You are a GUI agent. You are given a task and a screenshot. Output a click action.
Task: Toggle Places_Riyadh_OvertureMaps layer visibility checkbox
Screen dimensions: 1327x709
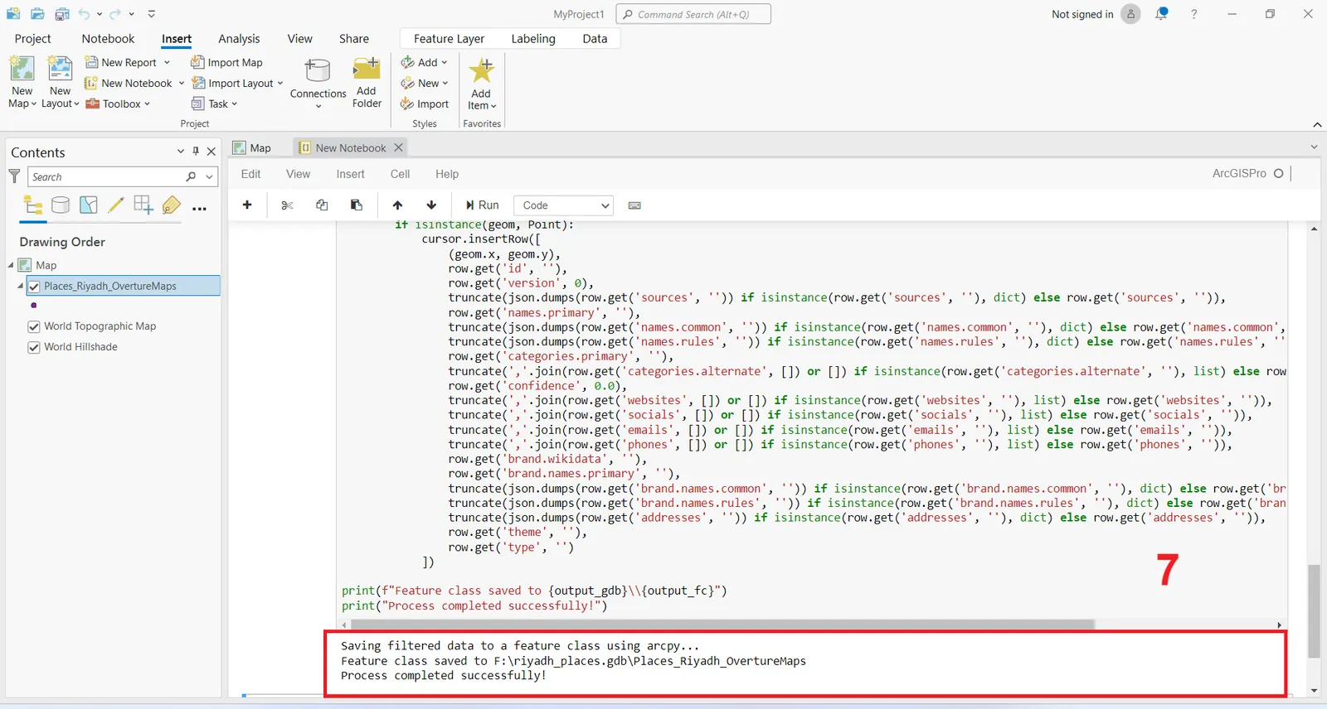34,287
